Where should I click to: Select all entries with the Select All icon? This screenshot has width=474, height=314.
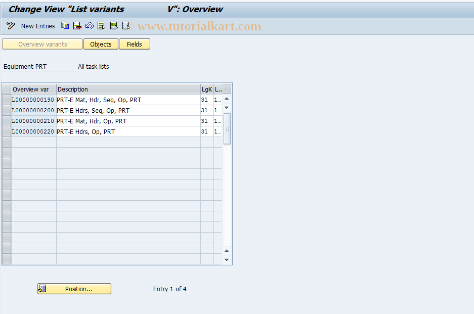101,25
